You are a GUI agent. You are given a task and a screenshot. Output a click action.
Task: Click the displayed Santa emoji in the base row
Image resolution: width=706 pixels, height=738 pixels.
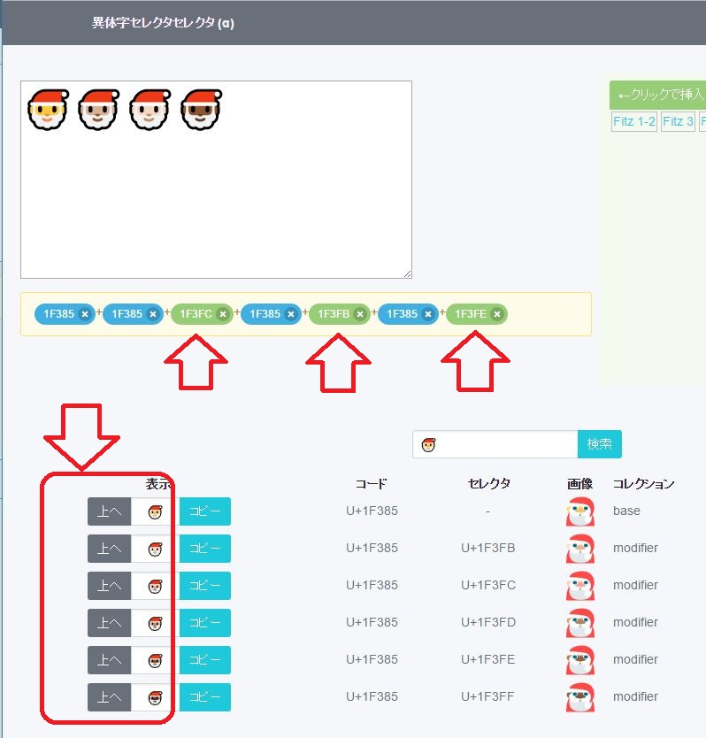pyautogui.click(x=156, y=511)
